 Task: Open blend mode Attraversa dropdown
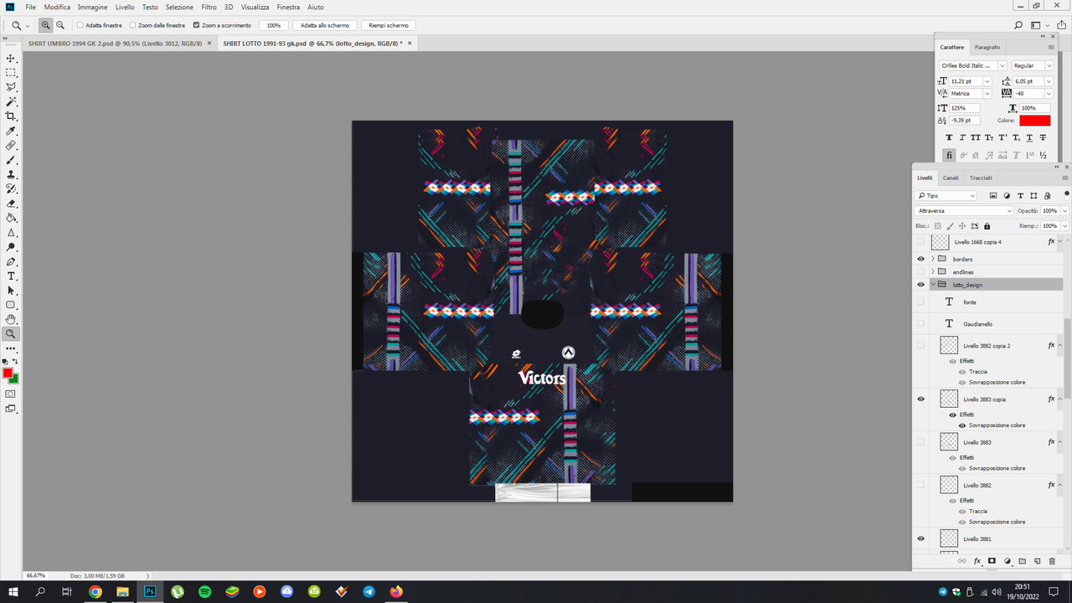tap(965, 211)
